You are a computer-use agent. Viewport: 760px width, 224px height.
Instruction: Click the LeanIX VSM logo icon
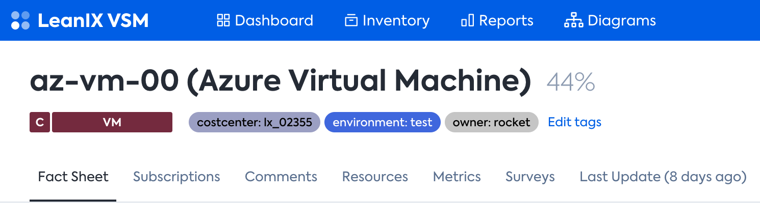click(20, 20)
